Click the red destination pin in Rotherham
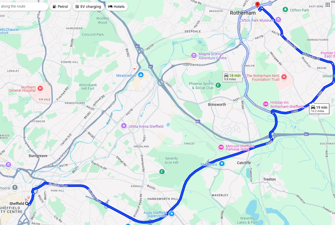 point(257,5)
